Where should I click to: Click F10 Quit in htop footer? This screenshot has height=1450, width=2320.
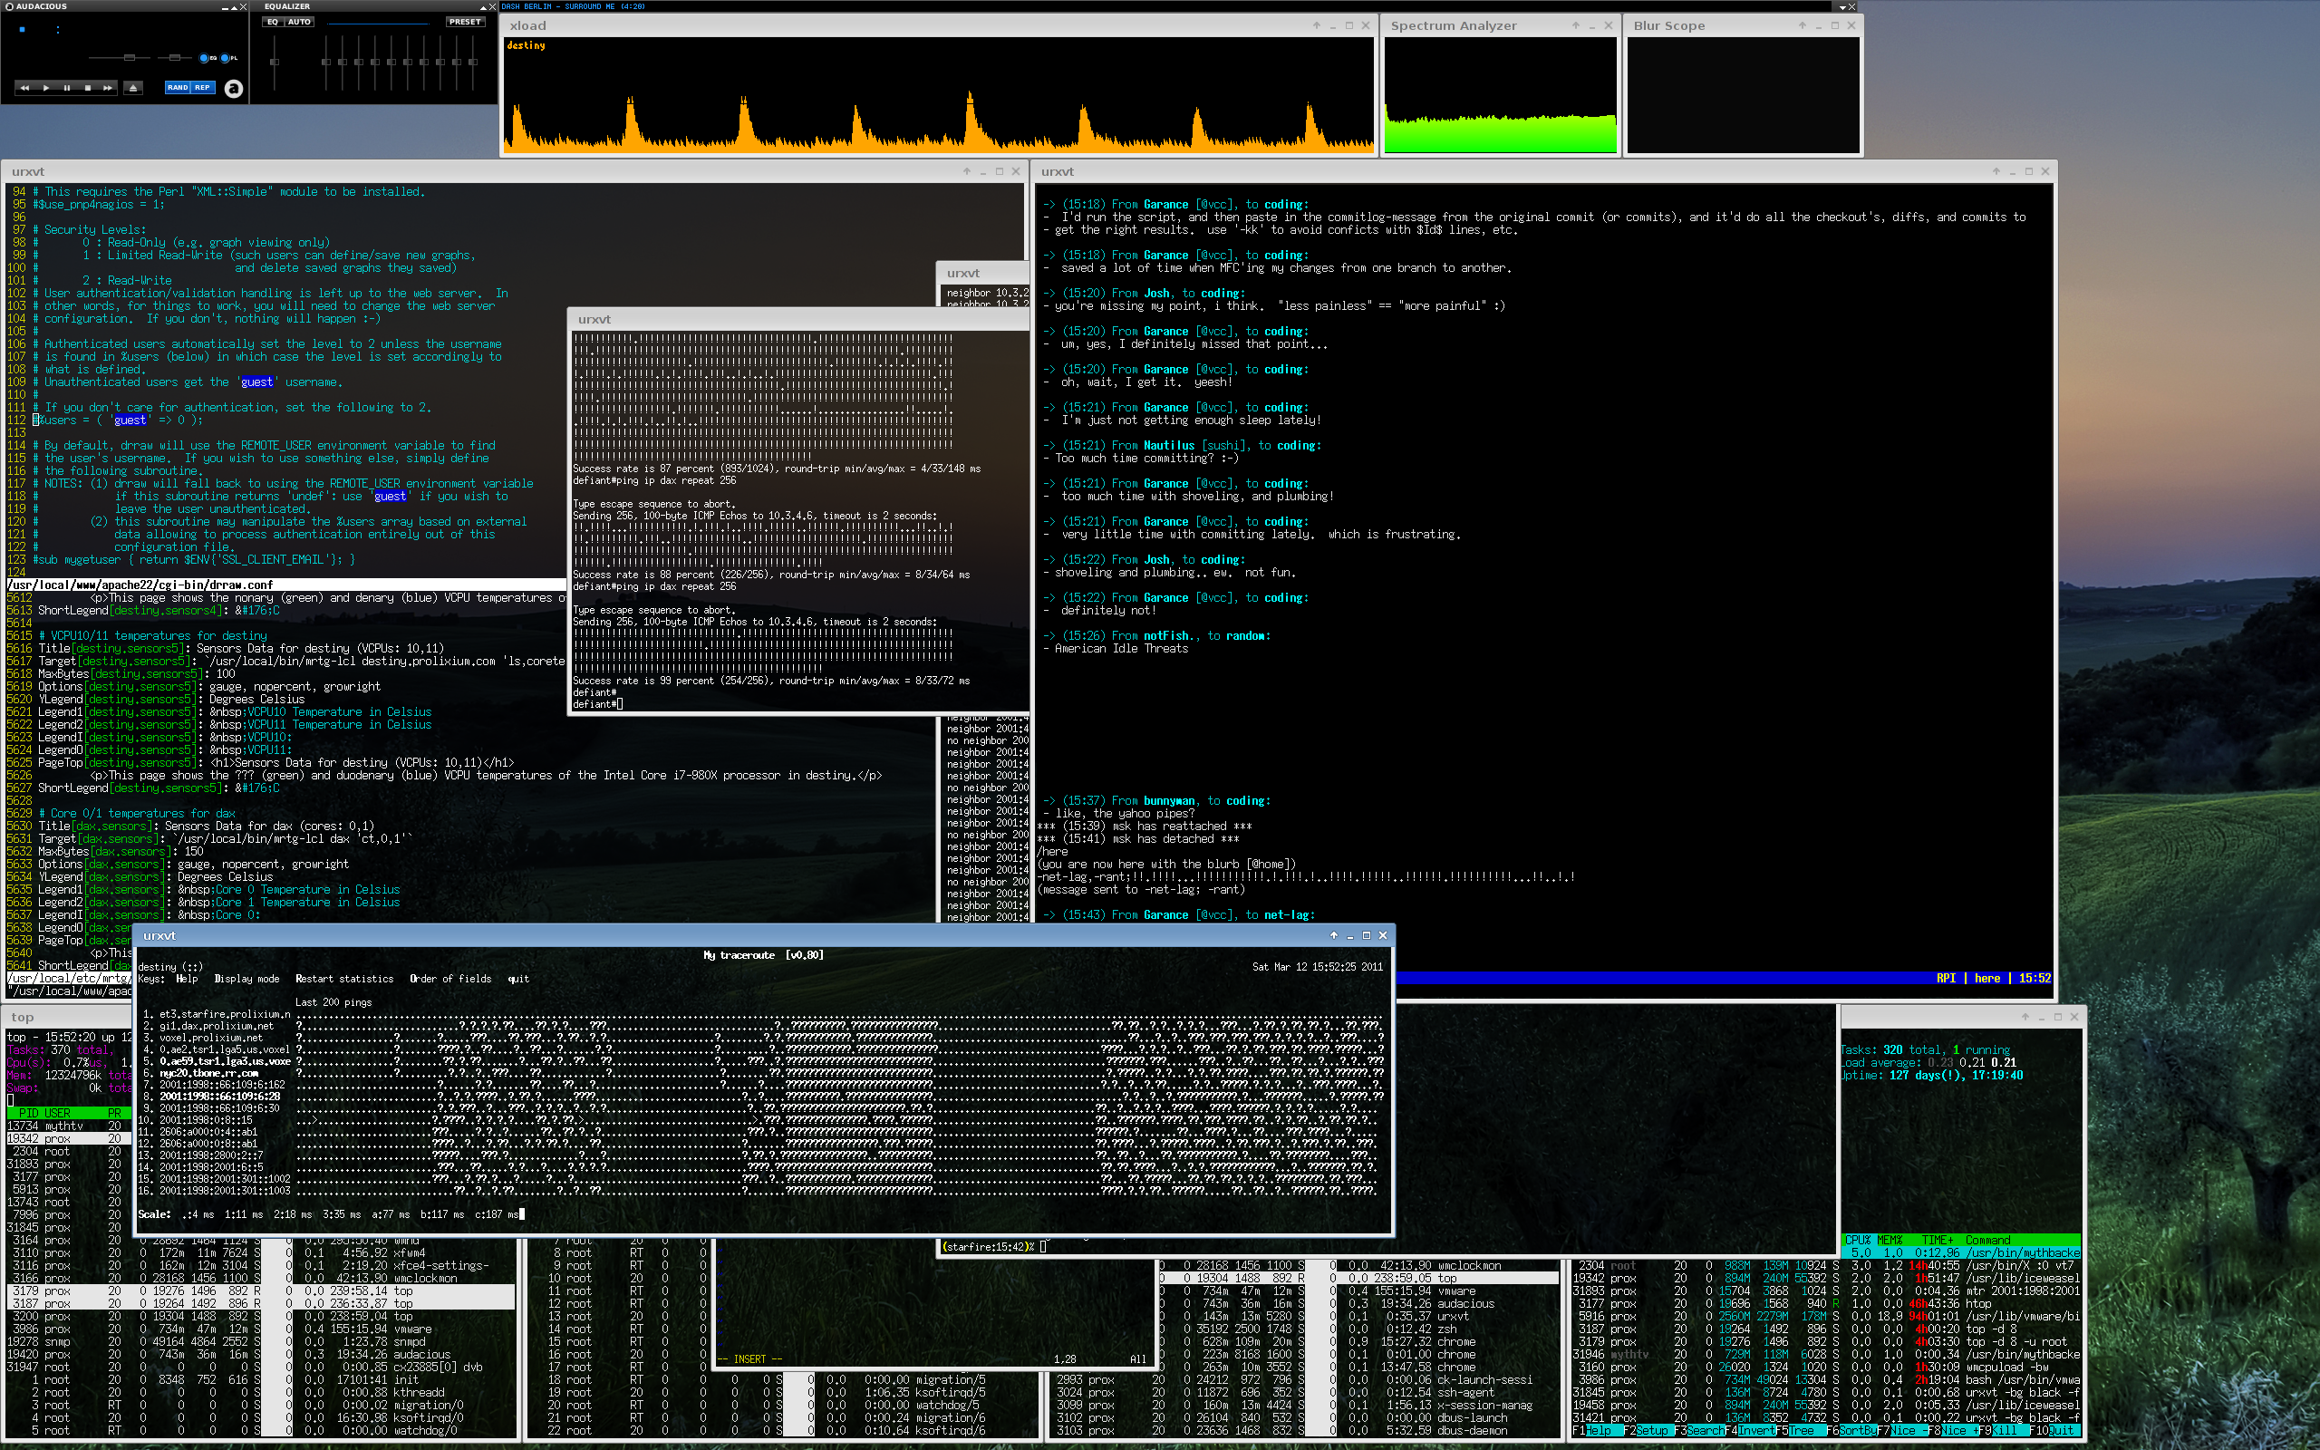2054,1431
